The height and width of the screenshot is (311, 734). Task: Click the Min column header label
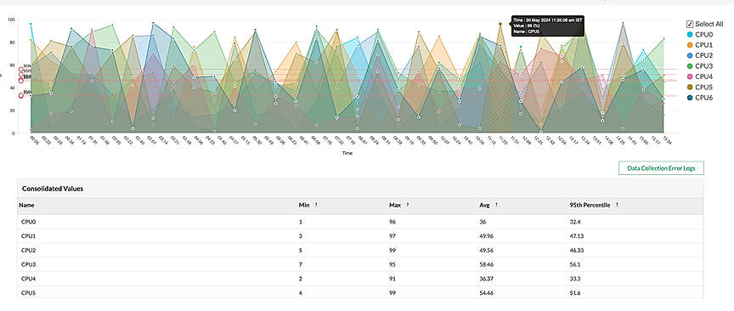tap(304, 205)
